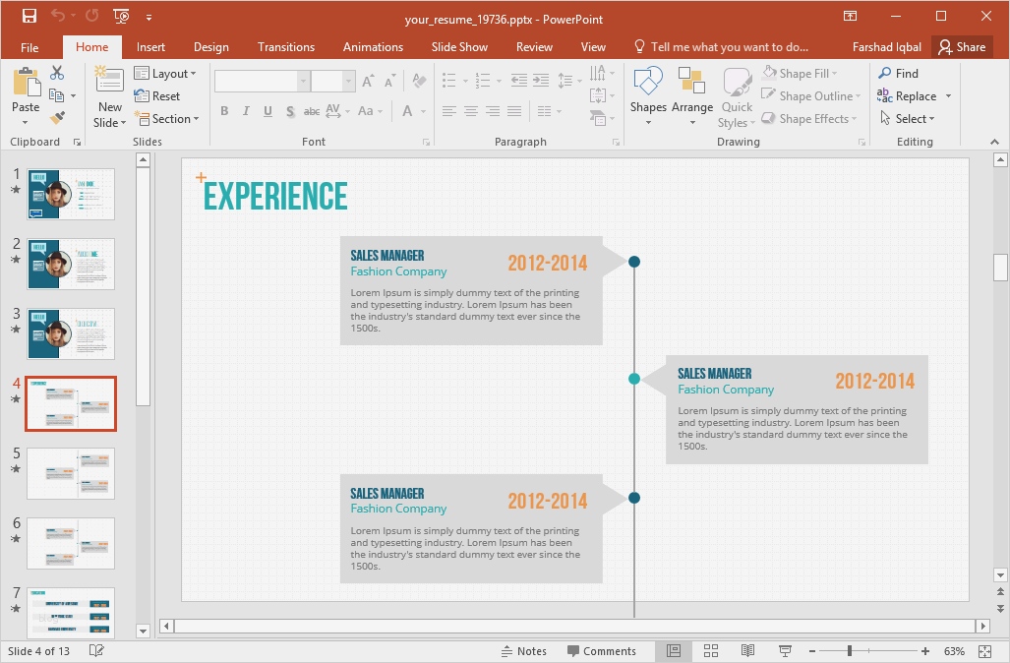
Task: Open the Layout dropdown
Action: [167, 73]
